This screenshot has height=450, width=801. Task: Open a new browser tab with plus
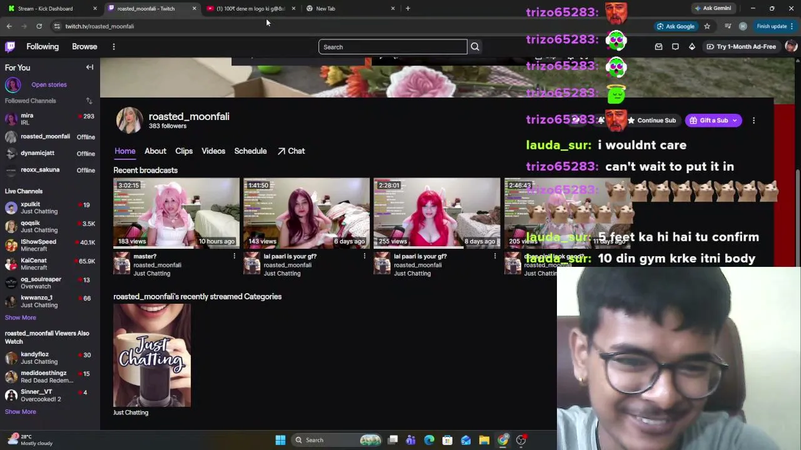coord(407,9)
